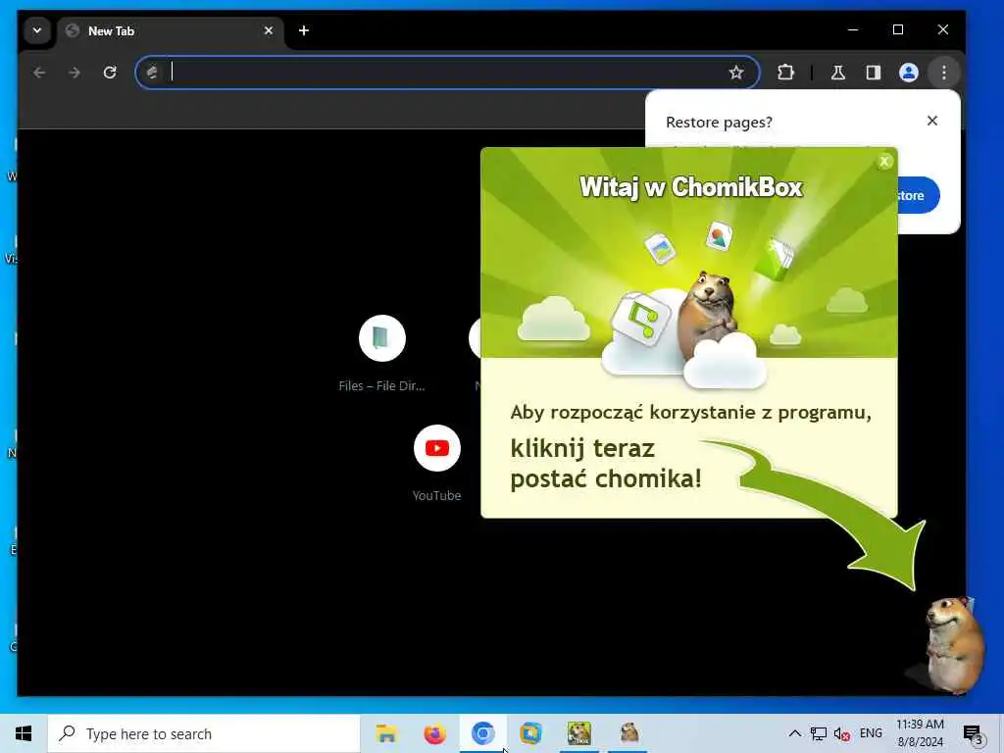This screenshot has height=753, width=1004.
Task: Open Chrome Labs flask icon
Action: tap(837, 73)
